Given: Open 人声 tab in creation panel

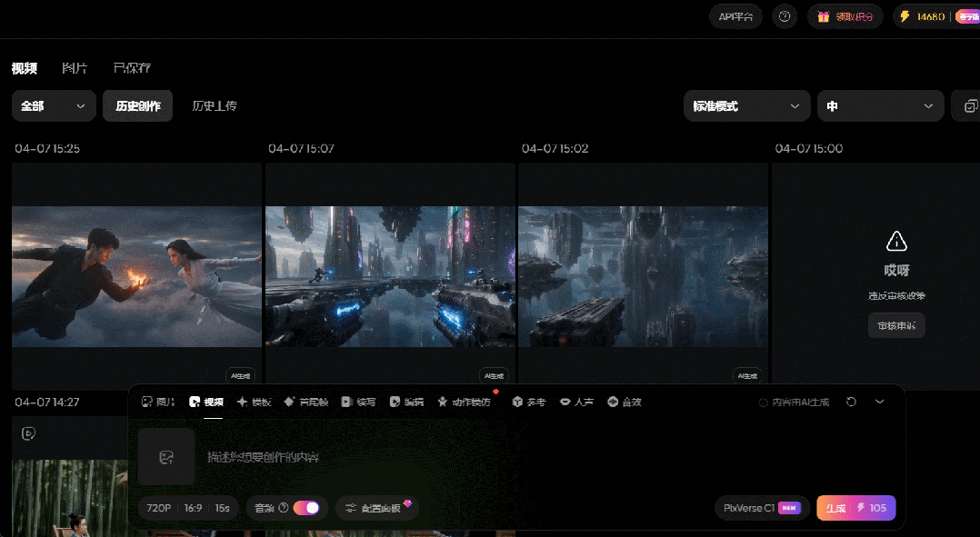Looking at the screenshot, I should [576, 403].
